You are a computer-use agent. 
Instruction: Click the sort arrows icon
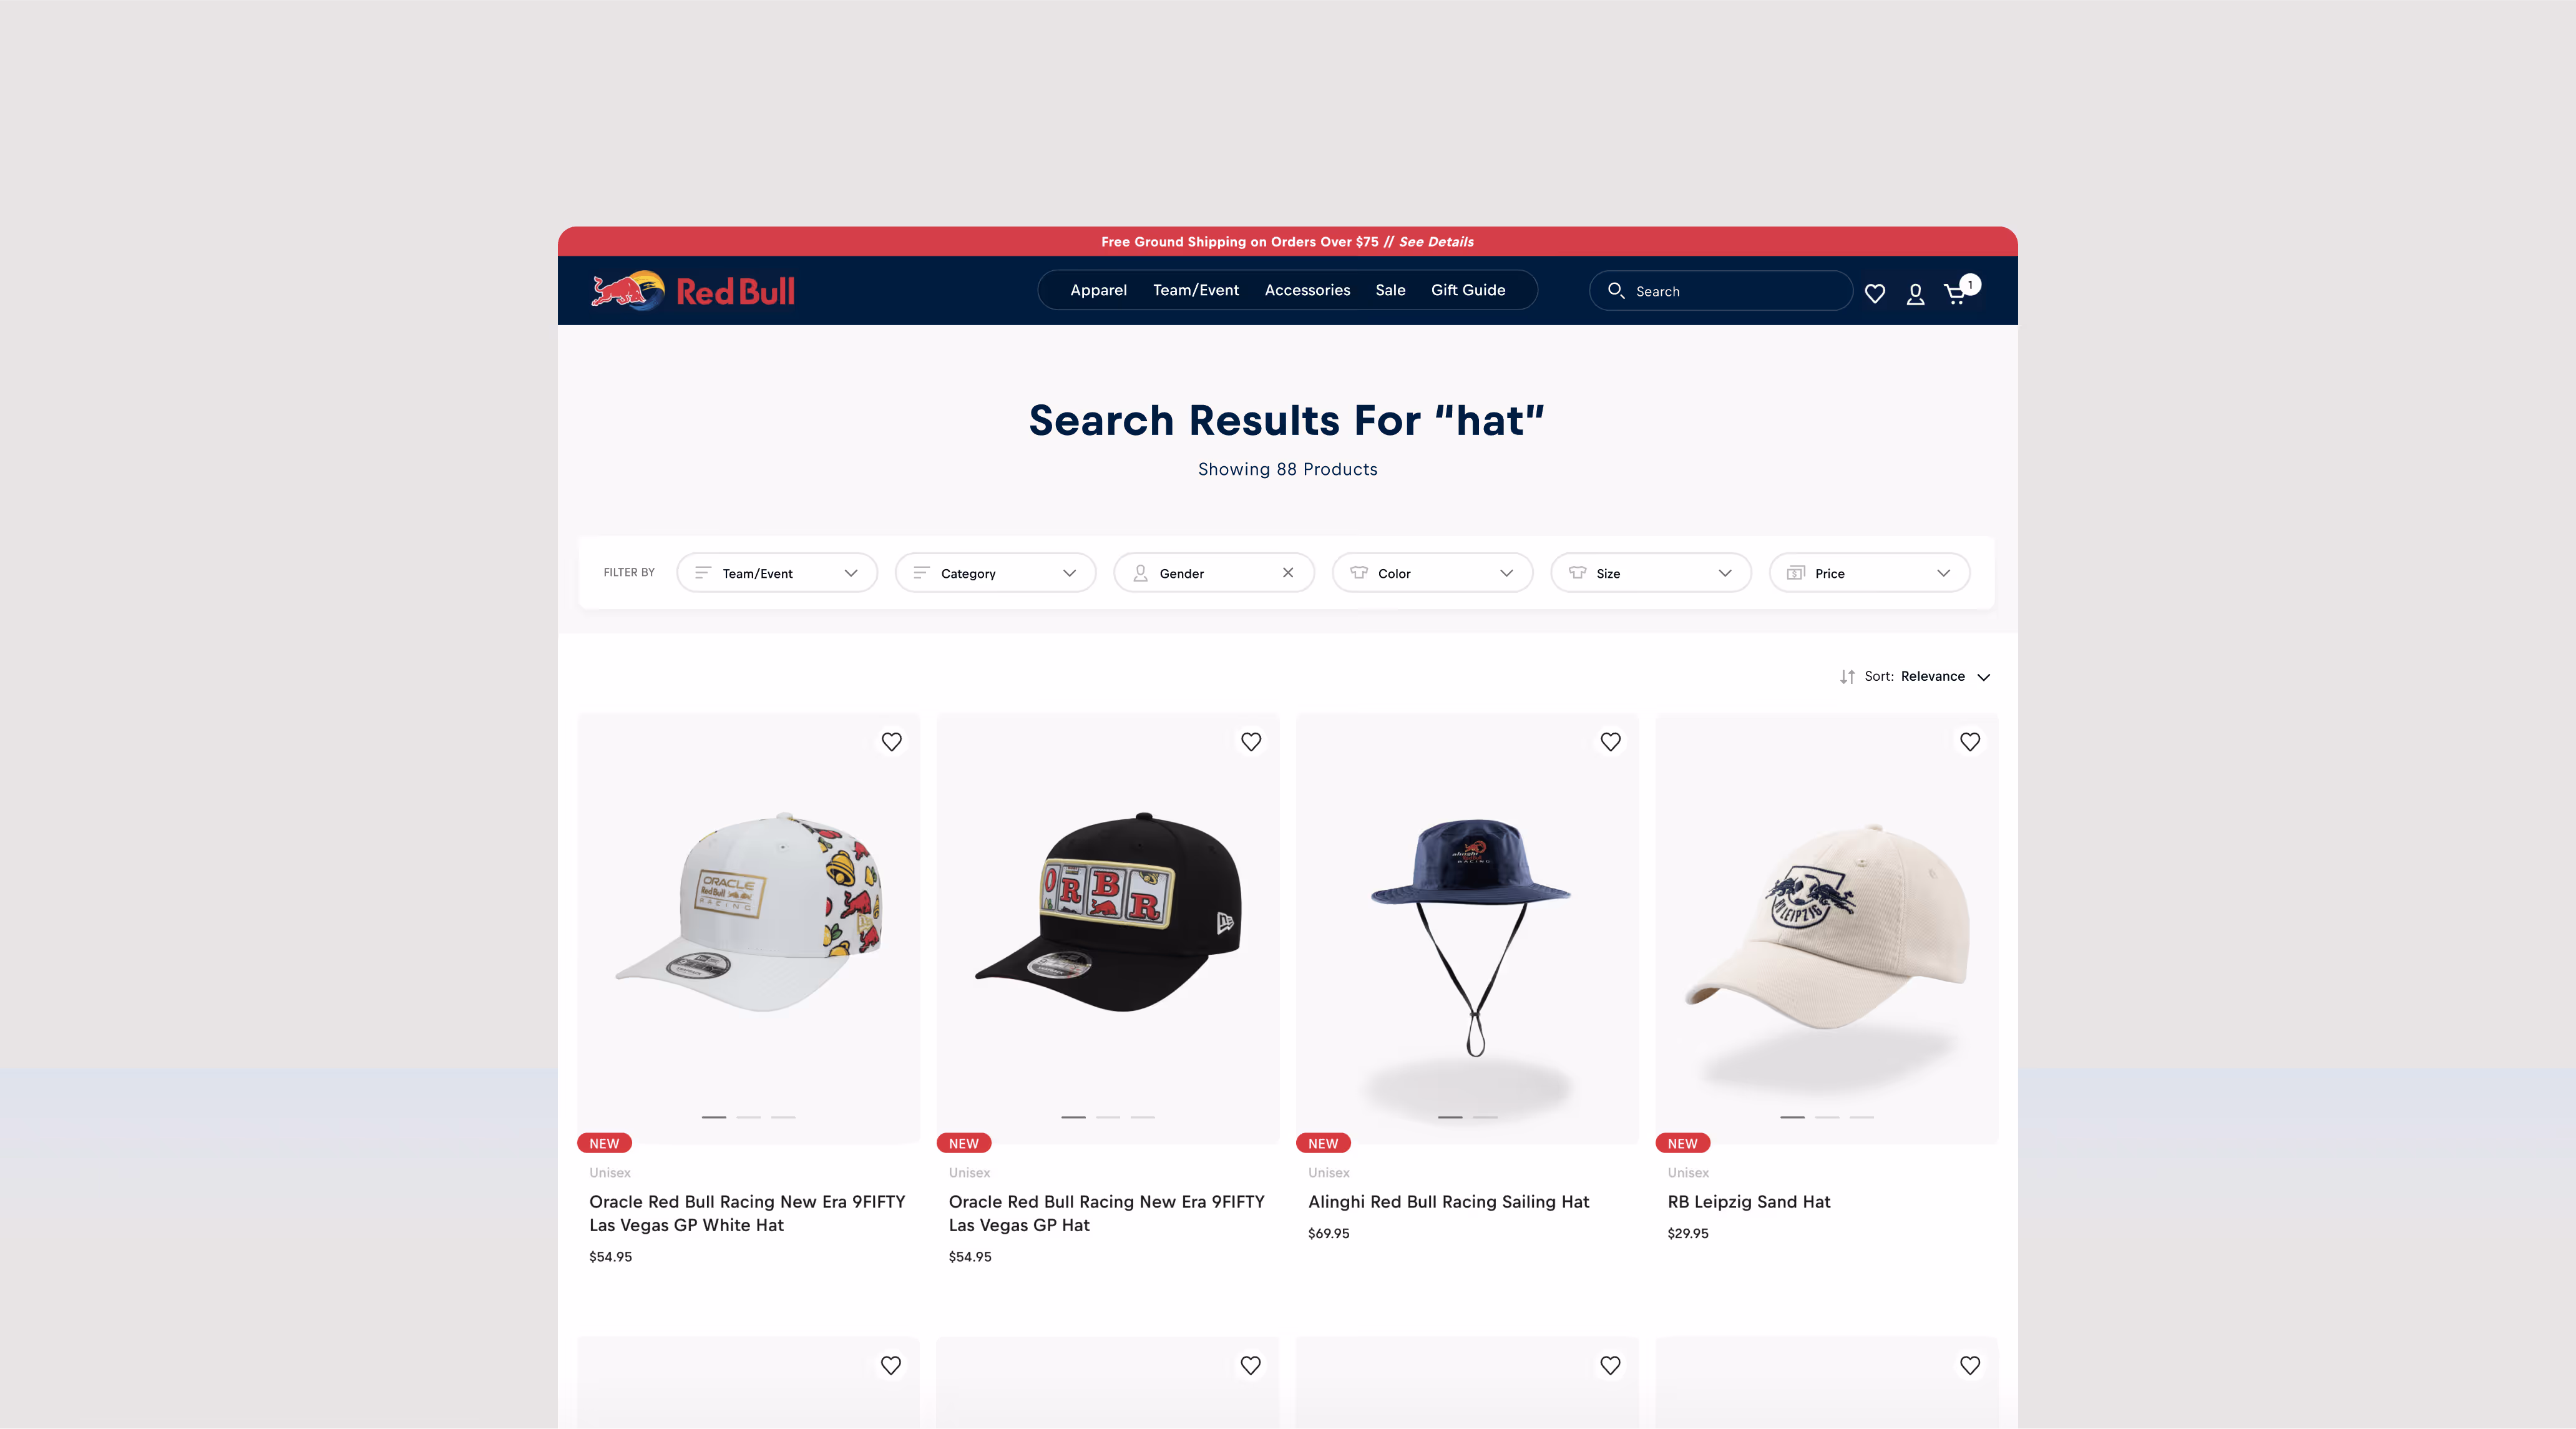[1847, 677]
